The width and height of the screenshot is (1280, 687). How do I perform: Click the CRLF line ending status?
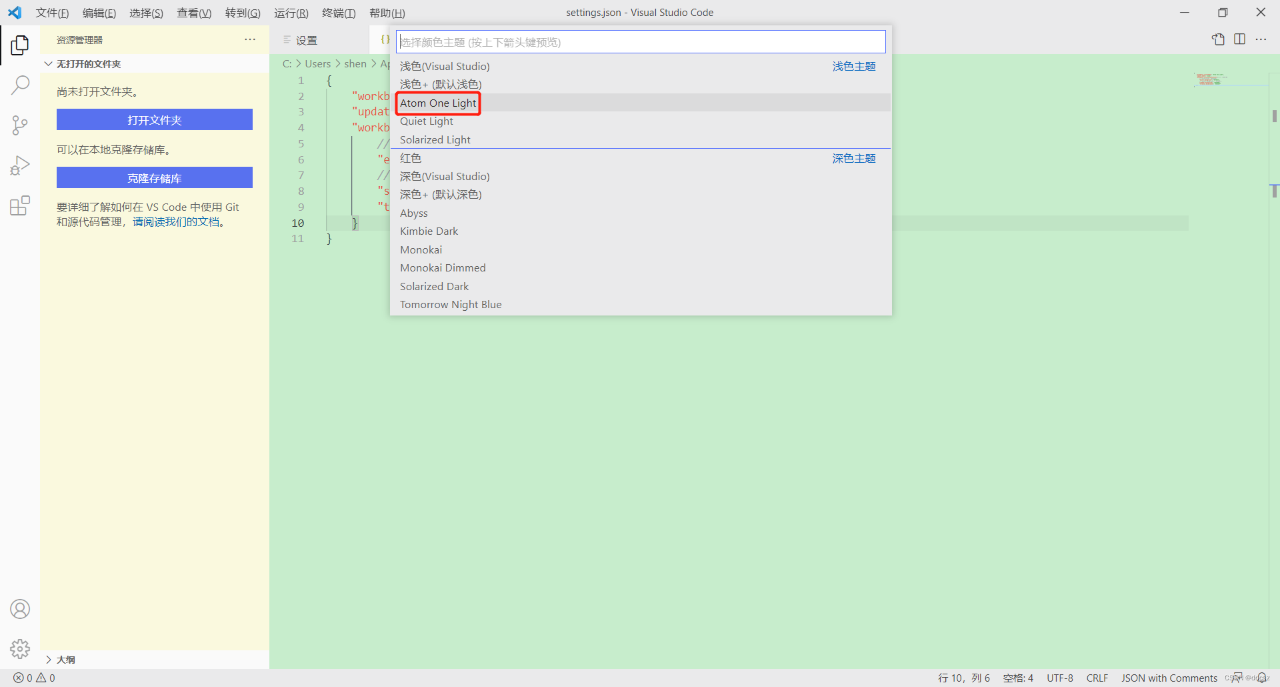(1097, 678)
